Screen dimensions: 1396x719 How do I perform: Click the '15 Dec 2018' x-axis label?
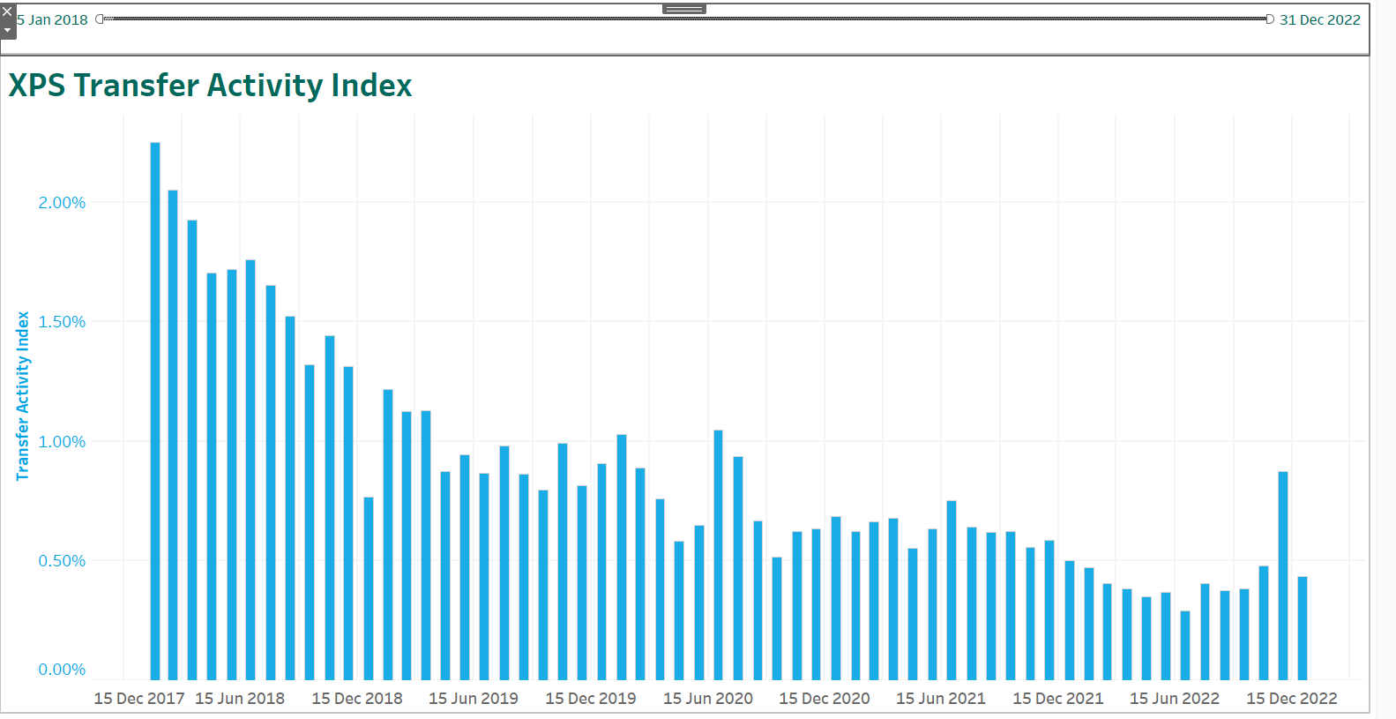(x=357, y=699)
